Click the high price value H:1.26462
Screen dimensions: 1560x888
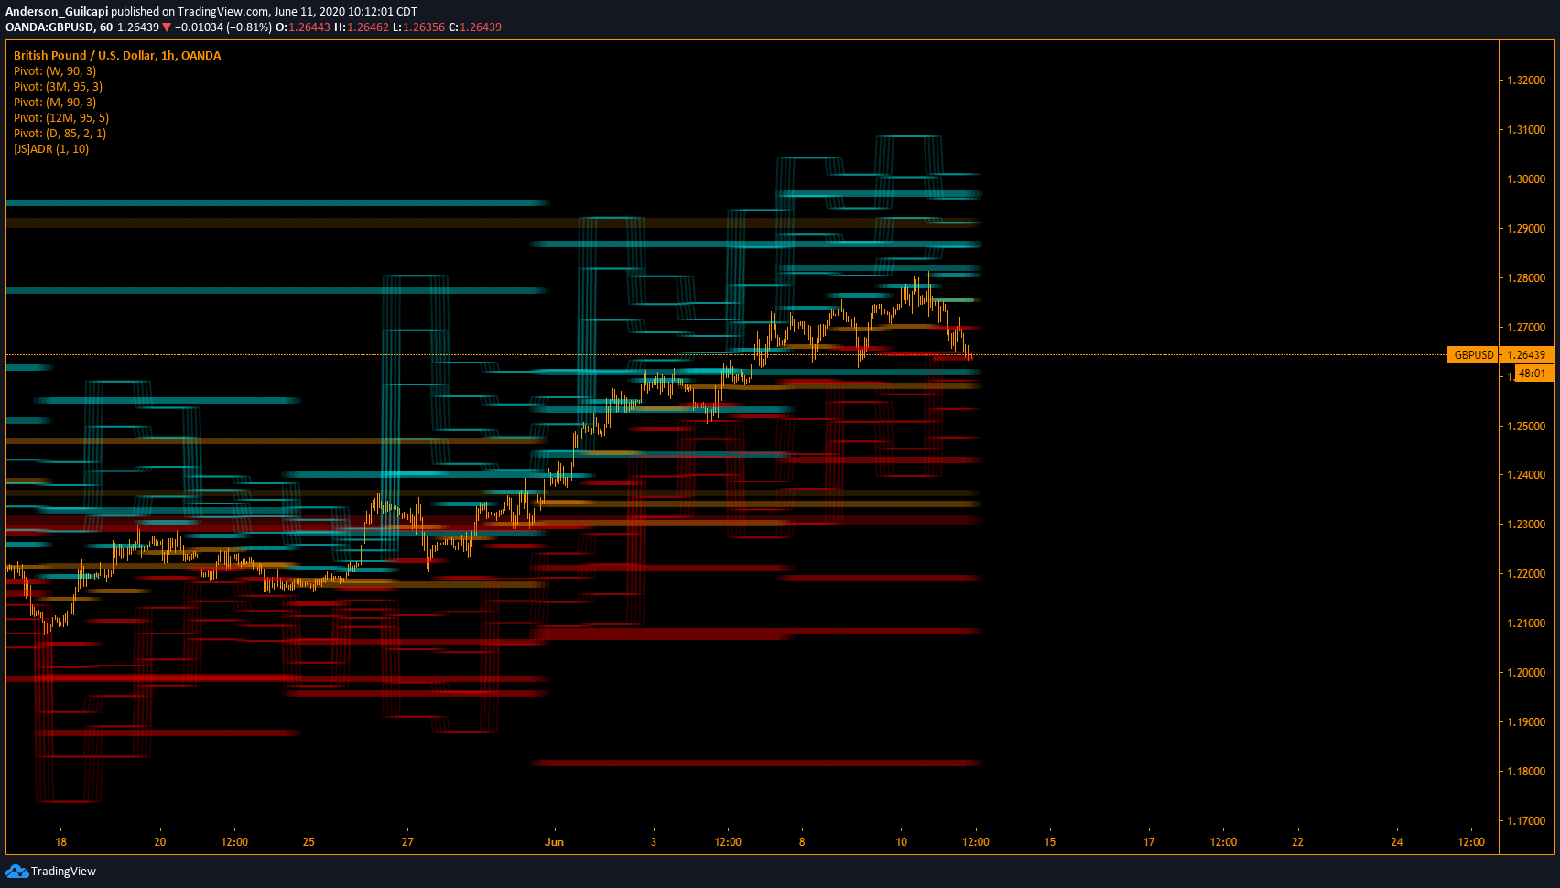362,27
